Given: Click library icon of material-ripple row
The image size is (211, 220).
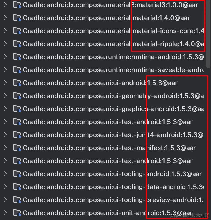Looking at the screenshot, I should coord(17,44).
